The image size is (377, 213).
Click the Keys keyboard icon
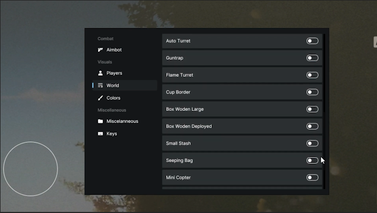coord(101,134)
